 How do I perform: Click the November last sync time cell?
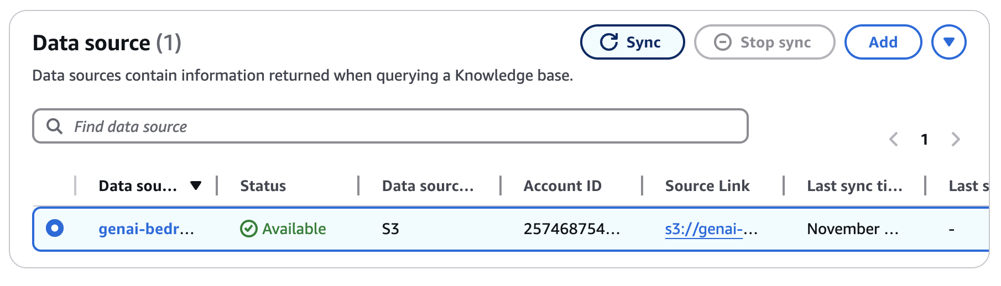point(852,229)
